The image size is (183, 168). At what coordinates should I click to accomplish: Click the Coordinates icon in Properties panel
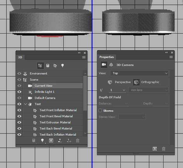[111, 65]
